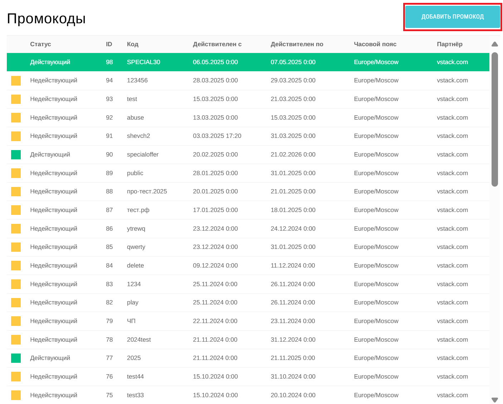Image resolution: width=503 pixels, height=404 pixels.
Task: Click the ДОБАВИТЬ ПРОМОКОД button
Action: click(x=453, y=16)
